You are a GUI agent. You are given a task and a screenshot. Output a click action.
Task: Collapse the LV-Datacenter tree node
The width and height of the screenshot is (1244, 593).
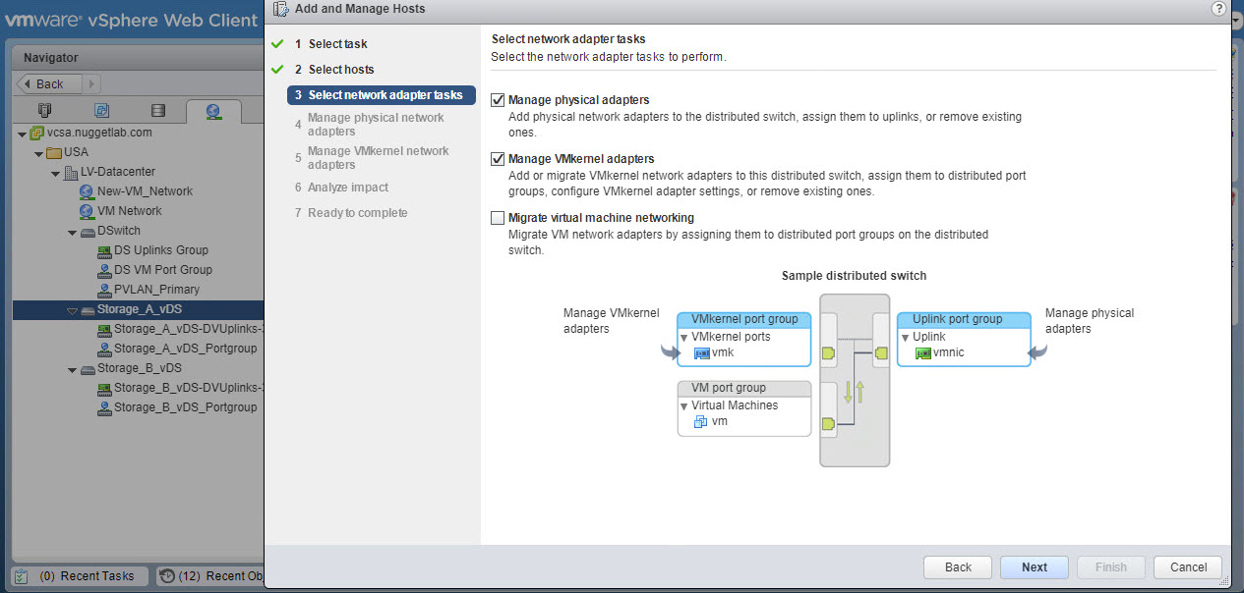click(55, 173)
